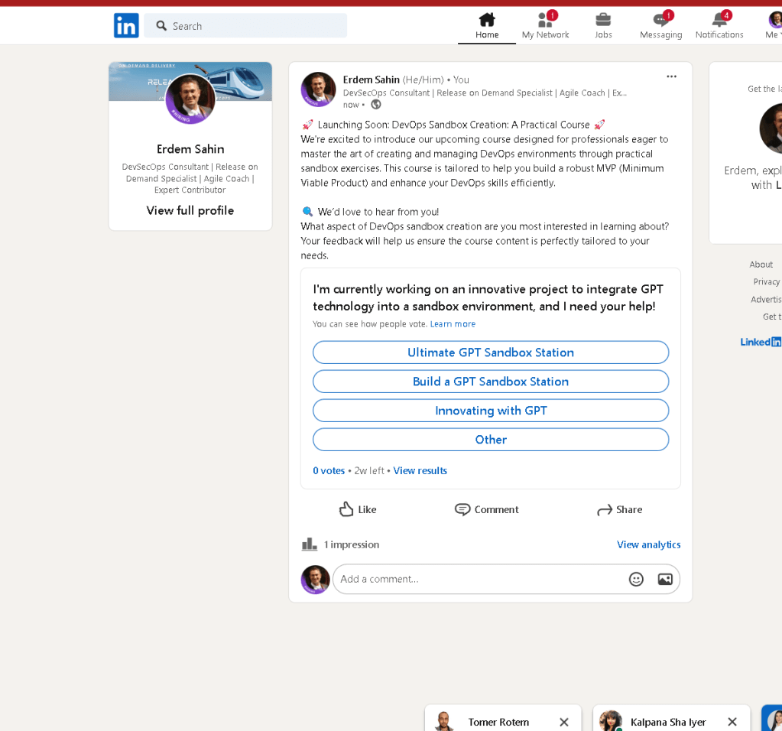782x731 pixels.
Task: Vote for Innovating with GPT
Action: (491, 411)
